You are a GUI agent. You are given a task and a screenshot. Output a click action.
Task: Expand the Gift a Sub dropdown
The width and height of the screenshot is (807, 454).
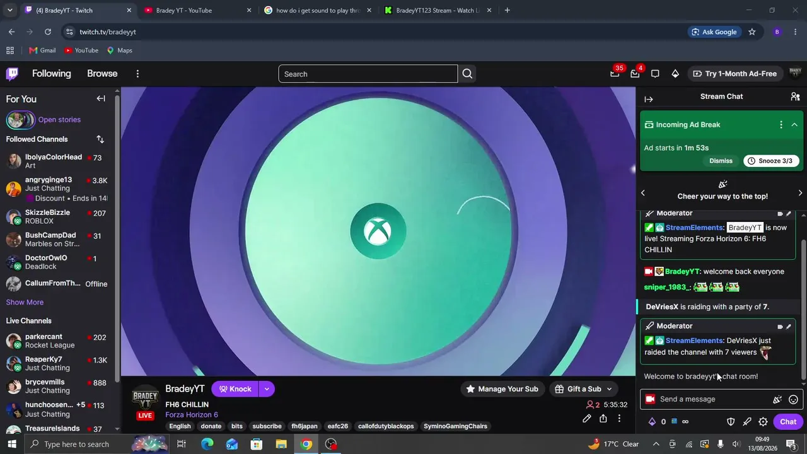609,389
